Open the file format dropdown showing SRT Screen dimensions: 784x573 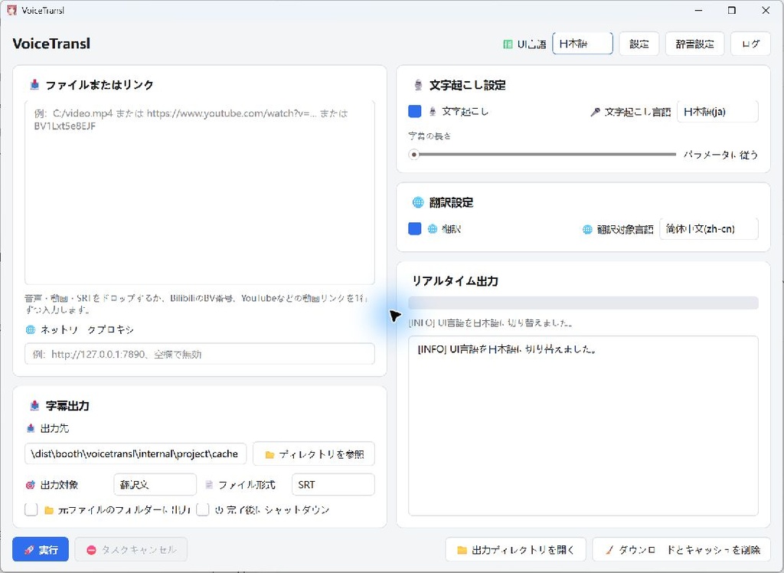(333, 484)
